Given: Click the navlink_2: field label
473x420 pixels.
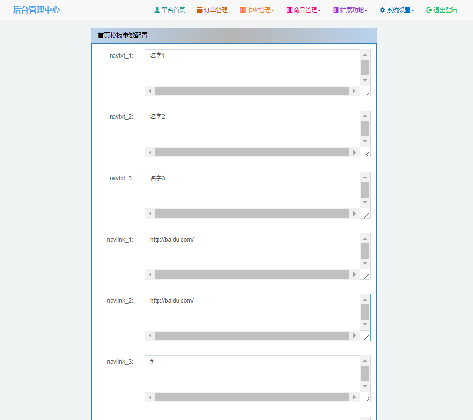Looking at the screenshot, I should pos(120,301).
